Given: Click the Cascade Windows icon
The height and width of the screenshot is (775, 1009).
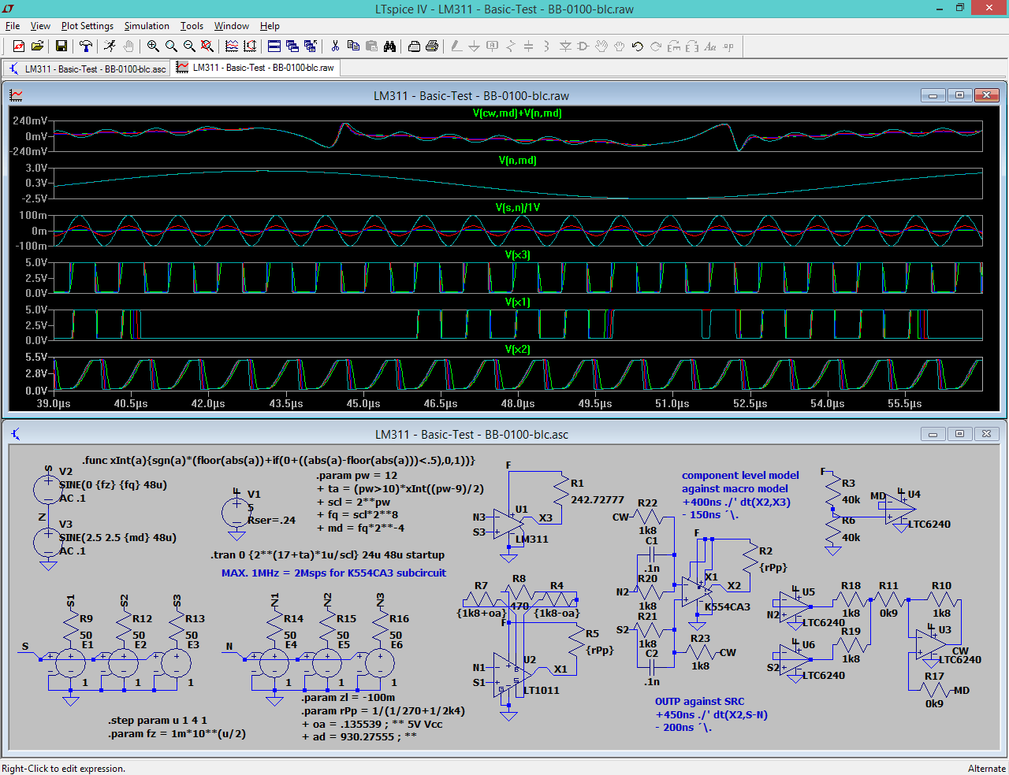Looking at the screenshot, I should pos(292,46).
